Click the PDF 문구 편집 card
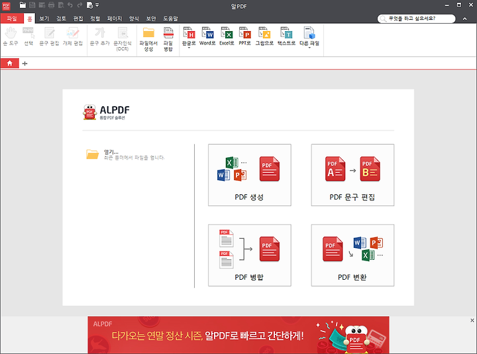Image resolution: width=477 pixels, height=354 pixels. point(352,175)
